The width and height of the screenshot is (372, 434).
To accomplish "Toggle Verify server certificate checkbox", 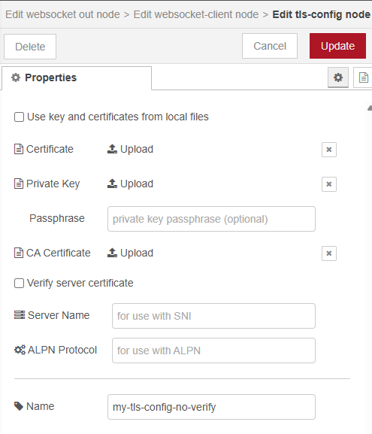I will [x=19, y=283].
